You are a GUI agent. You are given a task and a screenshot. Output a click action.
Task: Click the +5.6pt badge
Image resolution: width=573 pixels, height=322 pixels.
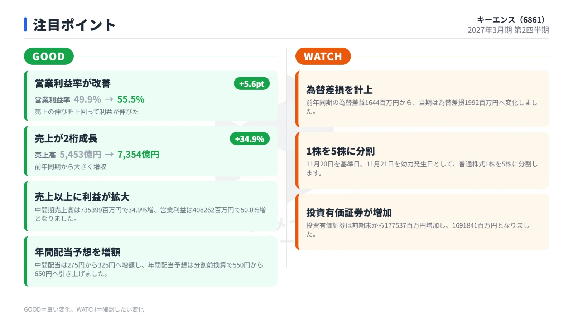(252, 84)
